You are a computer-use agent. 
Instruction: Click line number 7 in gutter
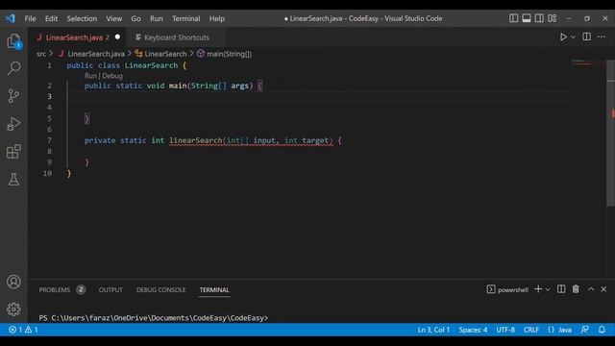(x=49, y=140)
